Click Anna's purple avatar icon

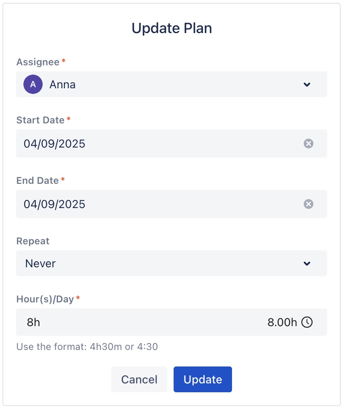(x=33, y=84)
